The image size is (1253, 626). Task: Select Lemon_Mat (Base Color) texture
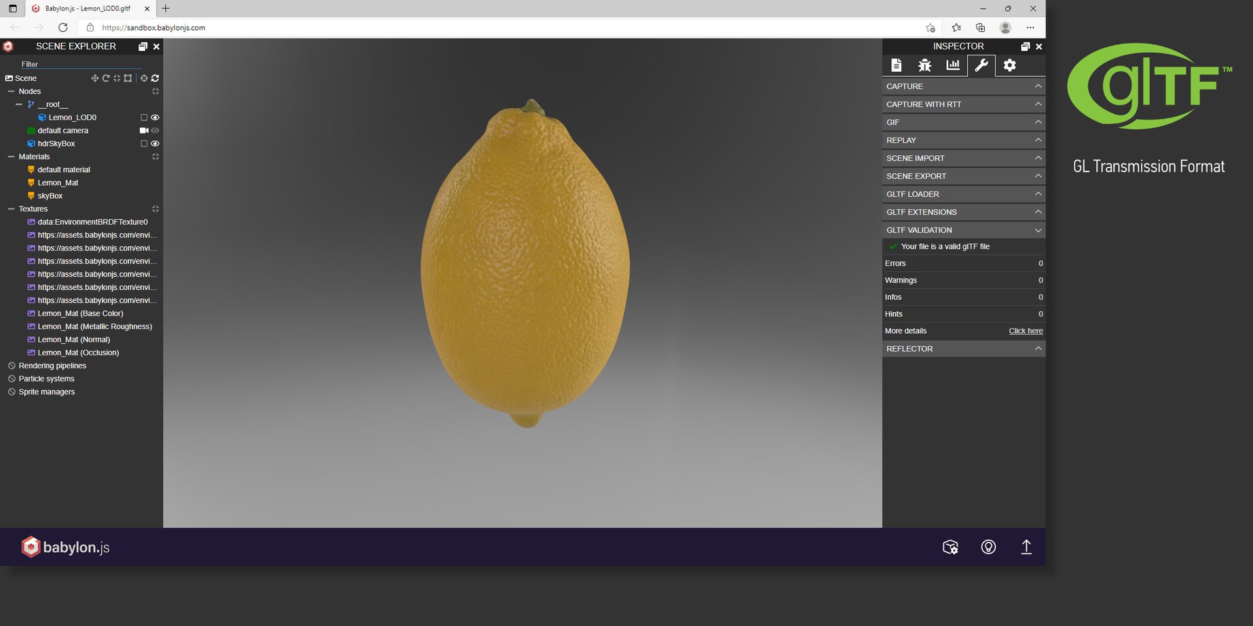pos(80,313)
